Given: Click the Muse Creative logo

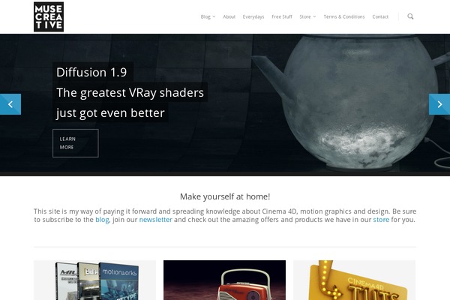Looking at the screenshot, I should tap(49, 16).
